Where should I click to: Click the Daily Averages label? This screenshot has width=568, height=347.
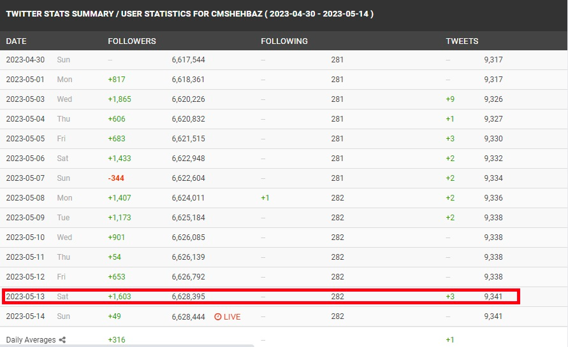(31, 340)
